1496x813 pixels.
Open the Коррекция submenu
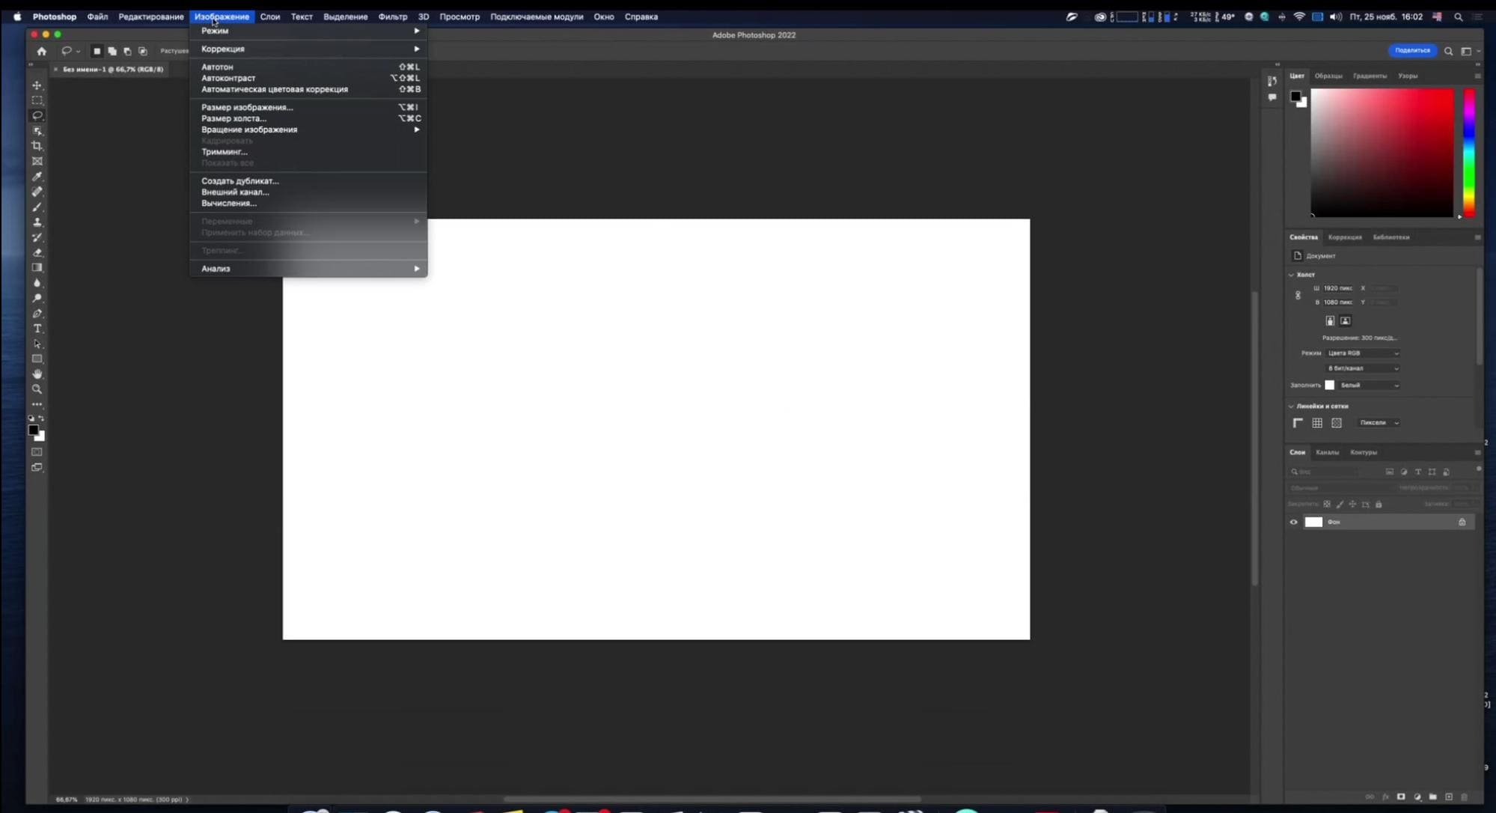coord(223,49)
